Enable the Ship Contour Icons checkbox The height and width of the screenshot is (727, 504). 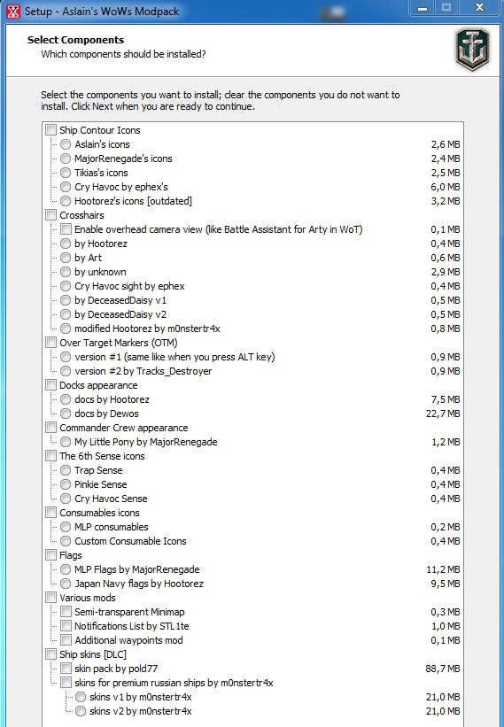click(51, 130)
